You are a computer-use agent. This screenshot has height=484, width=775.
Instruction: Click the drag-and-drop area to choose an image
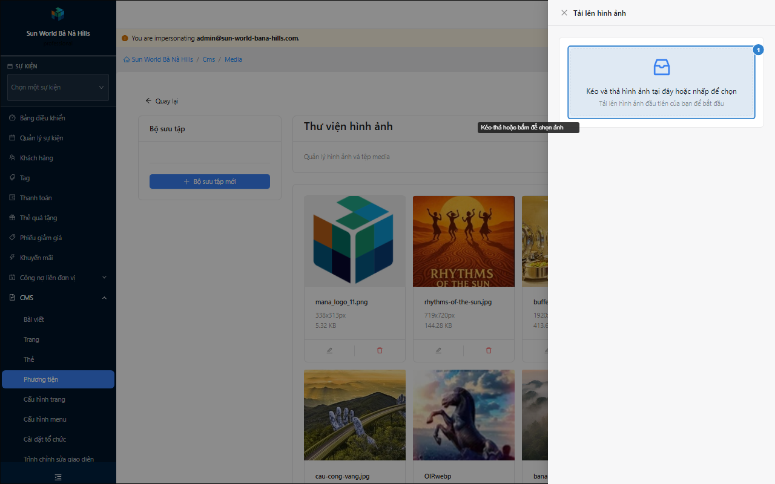click(x=661, y=82)
